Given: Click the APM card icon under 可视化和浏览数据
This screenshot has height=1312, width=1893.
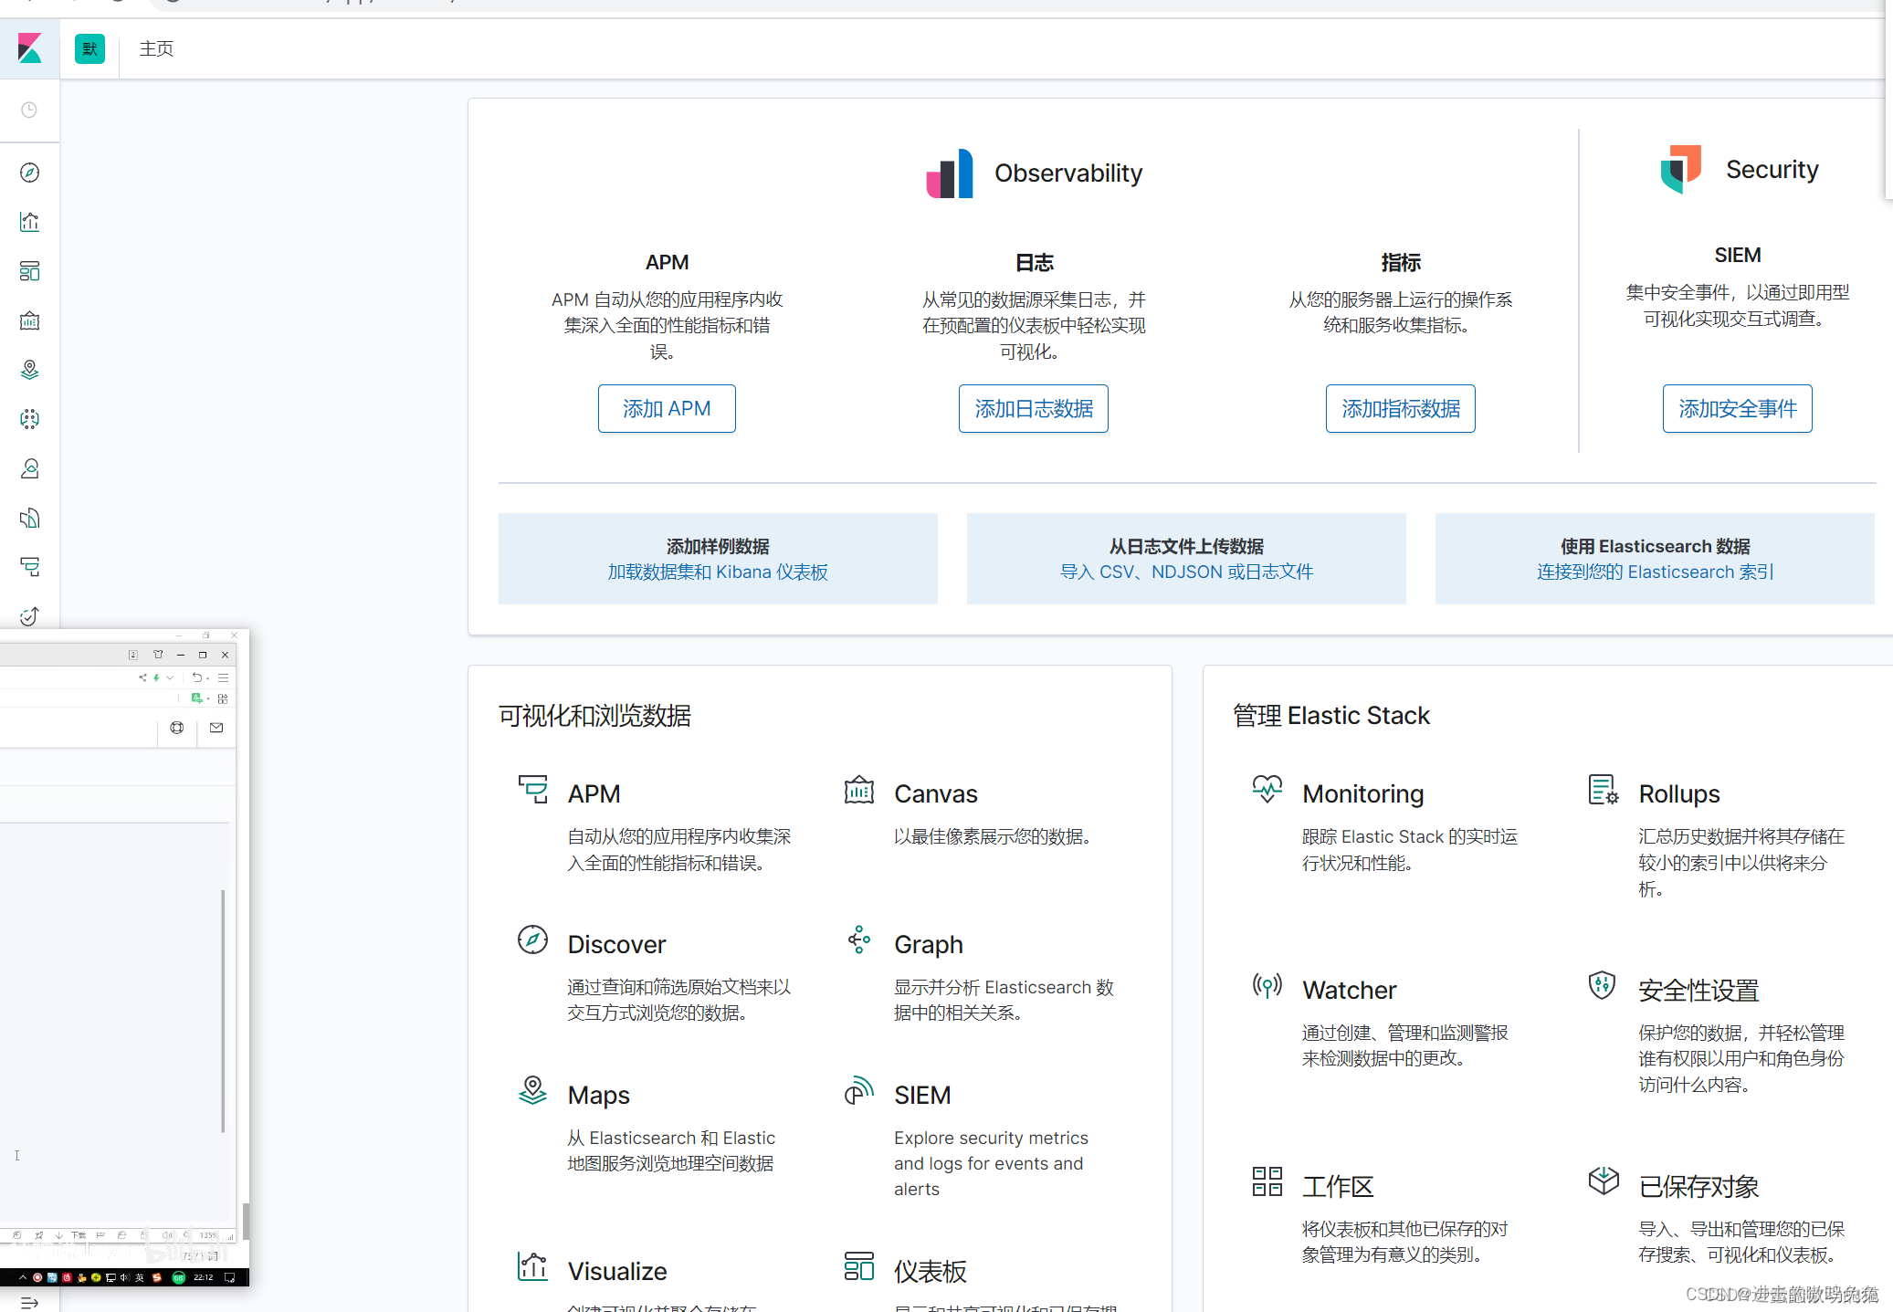Looking at the screenshot, I should click(532, 789).
